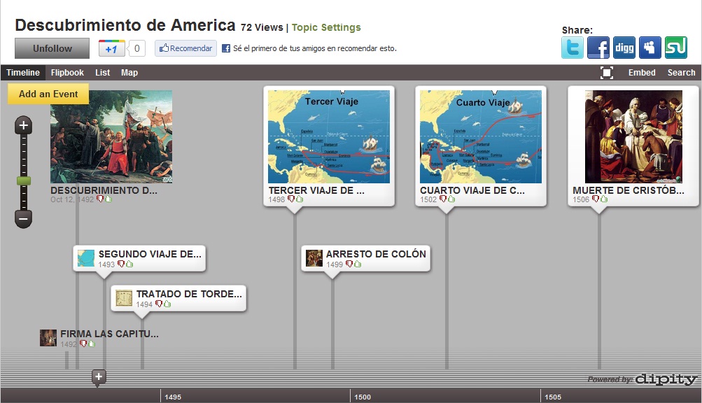The image size is (702, 403).
Task: Click the green zoom slider handle
Action: pyautogui.click(x=24, y=181)
